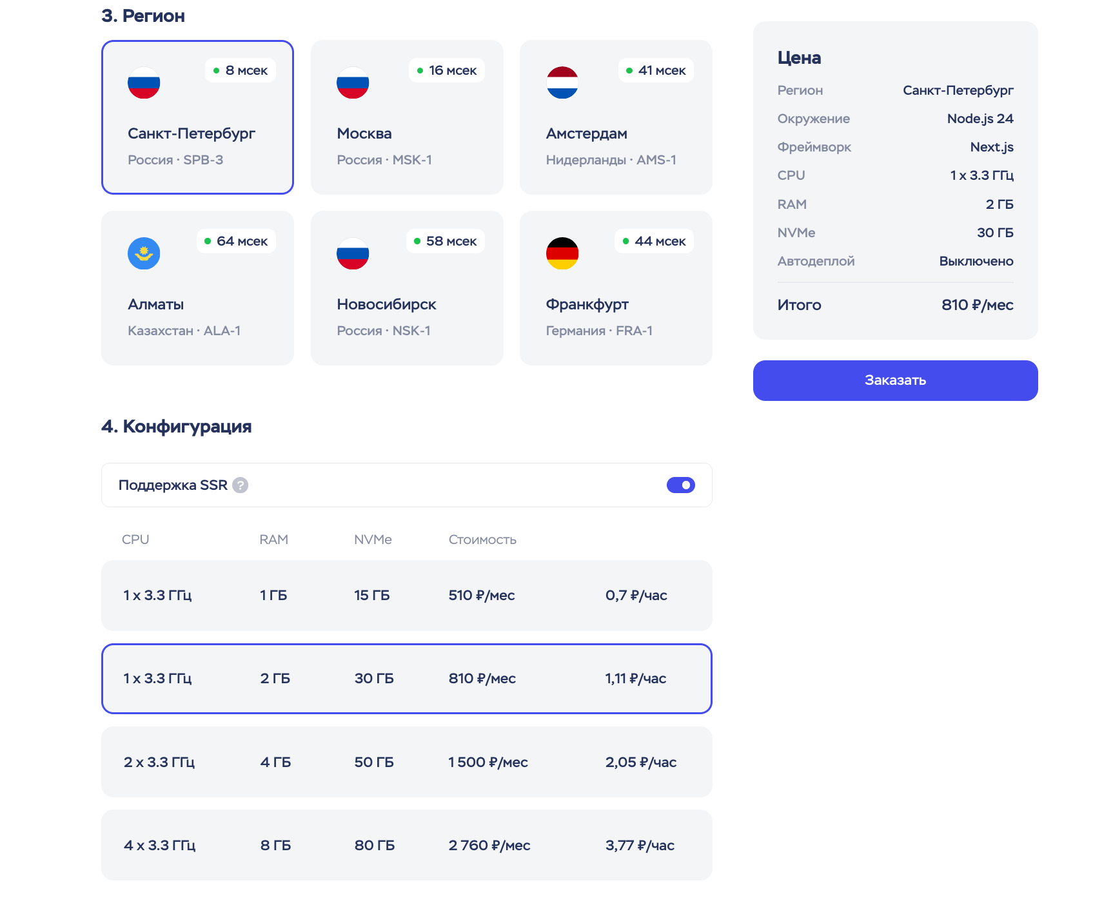
Task: Click the Novosibirsk region flag icon
Action: (x=353, y=253)
